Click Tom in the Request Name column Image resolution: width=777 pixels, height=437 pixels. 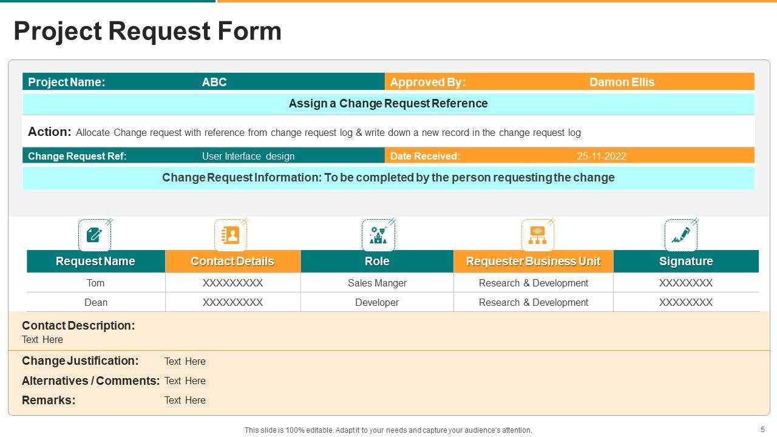click(95, 283)
